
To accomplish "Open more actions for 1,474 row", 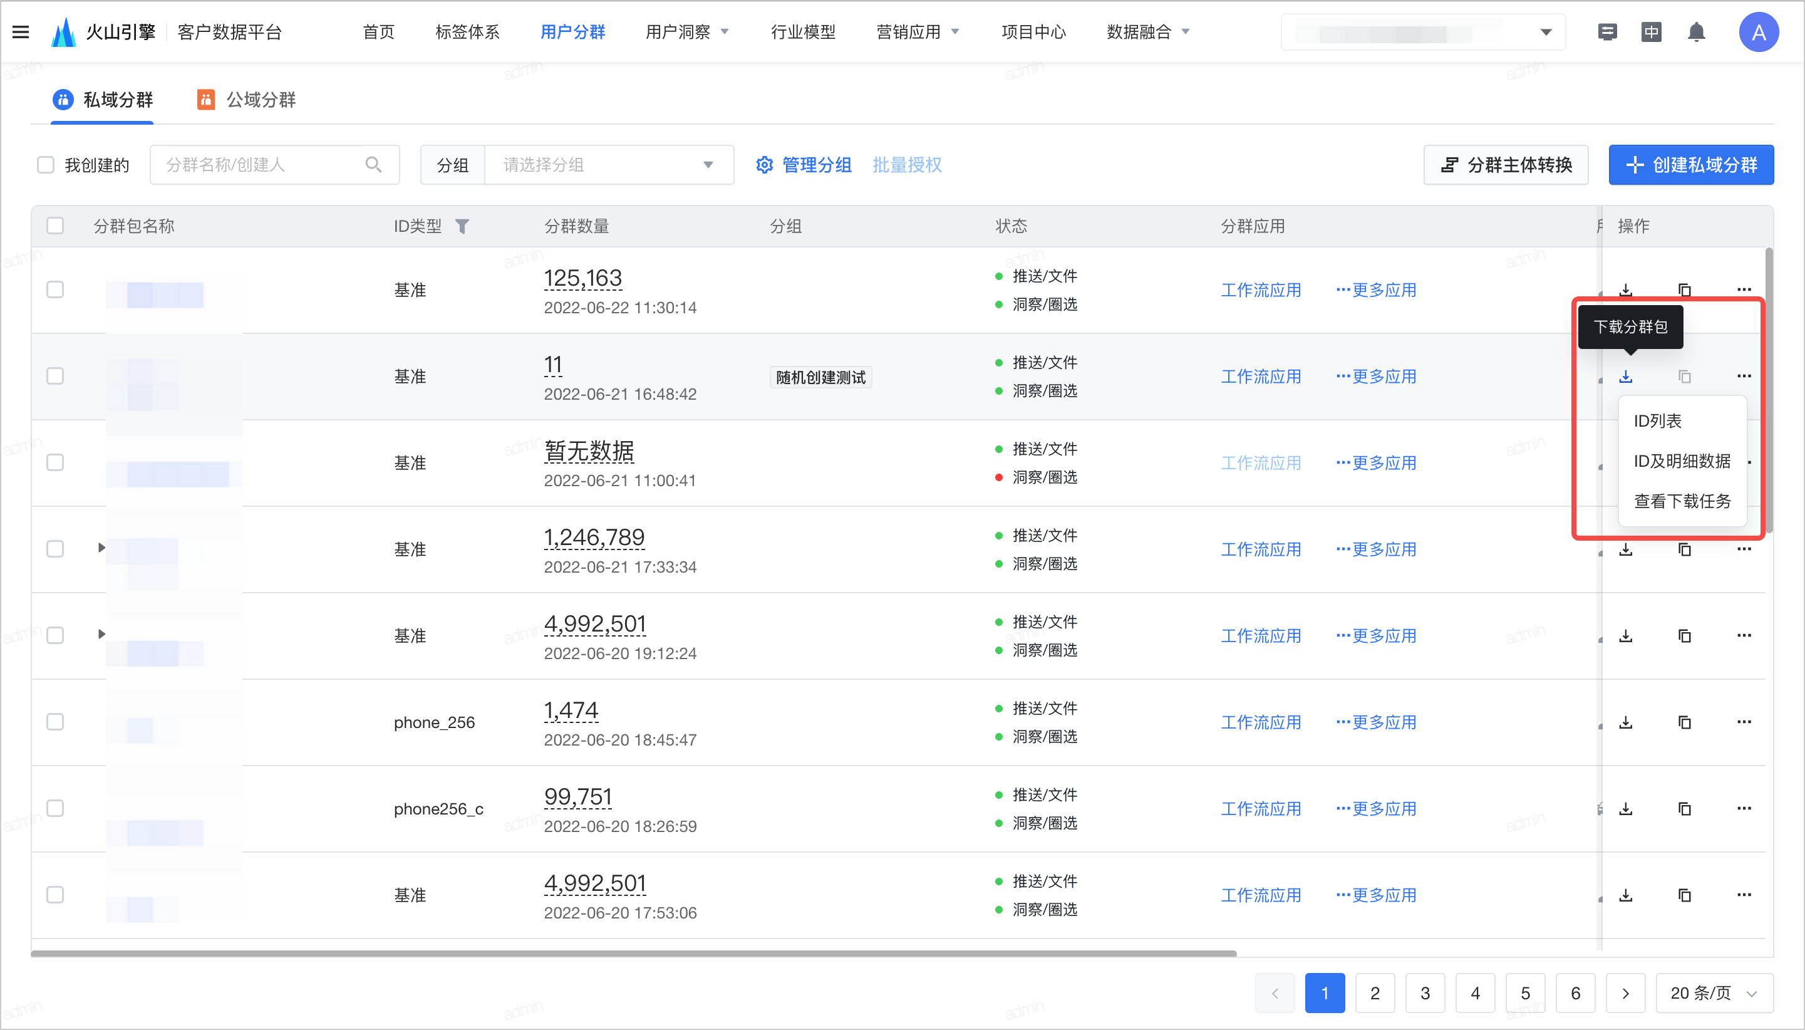I will pyautogui.click(x=1744, y=722).
